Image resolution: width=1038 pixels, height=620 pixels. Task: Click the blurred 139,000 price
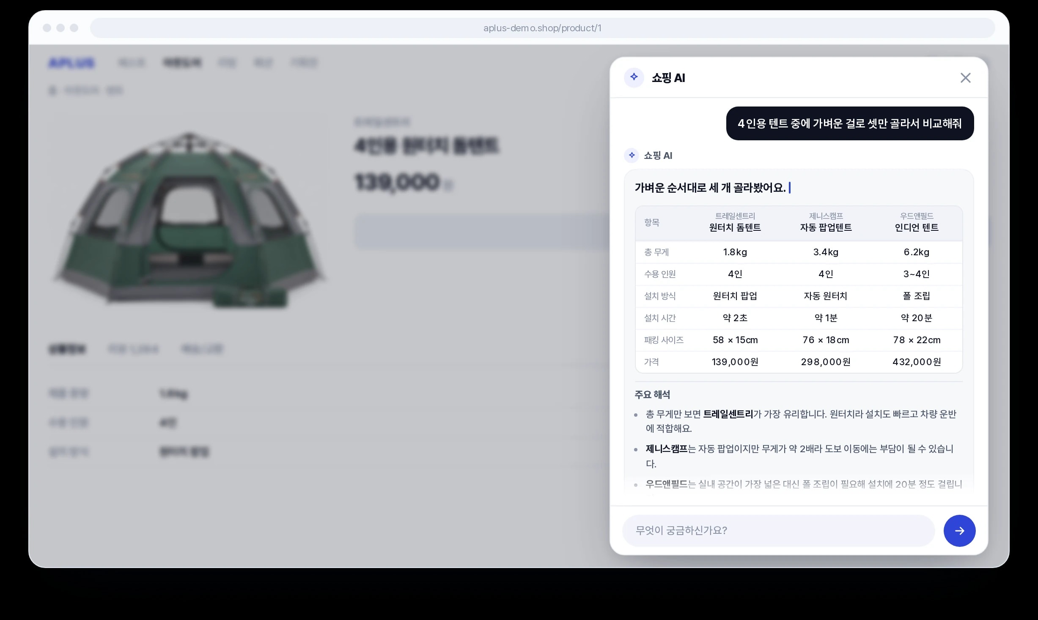(x=398, y=183)
